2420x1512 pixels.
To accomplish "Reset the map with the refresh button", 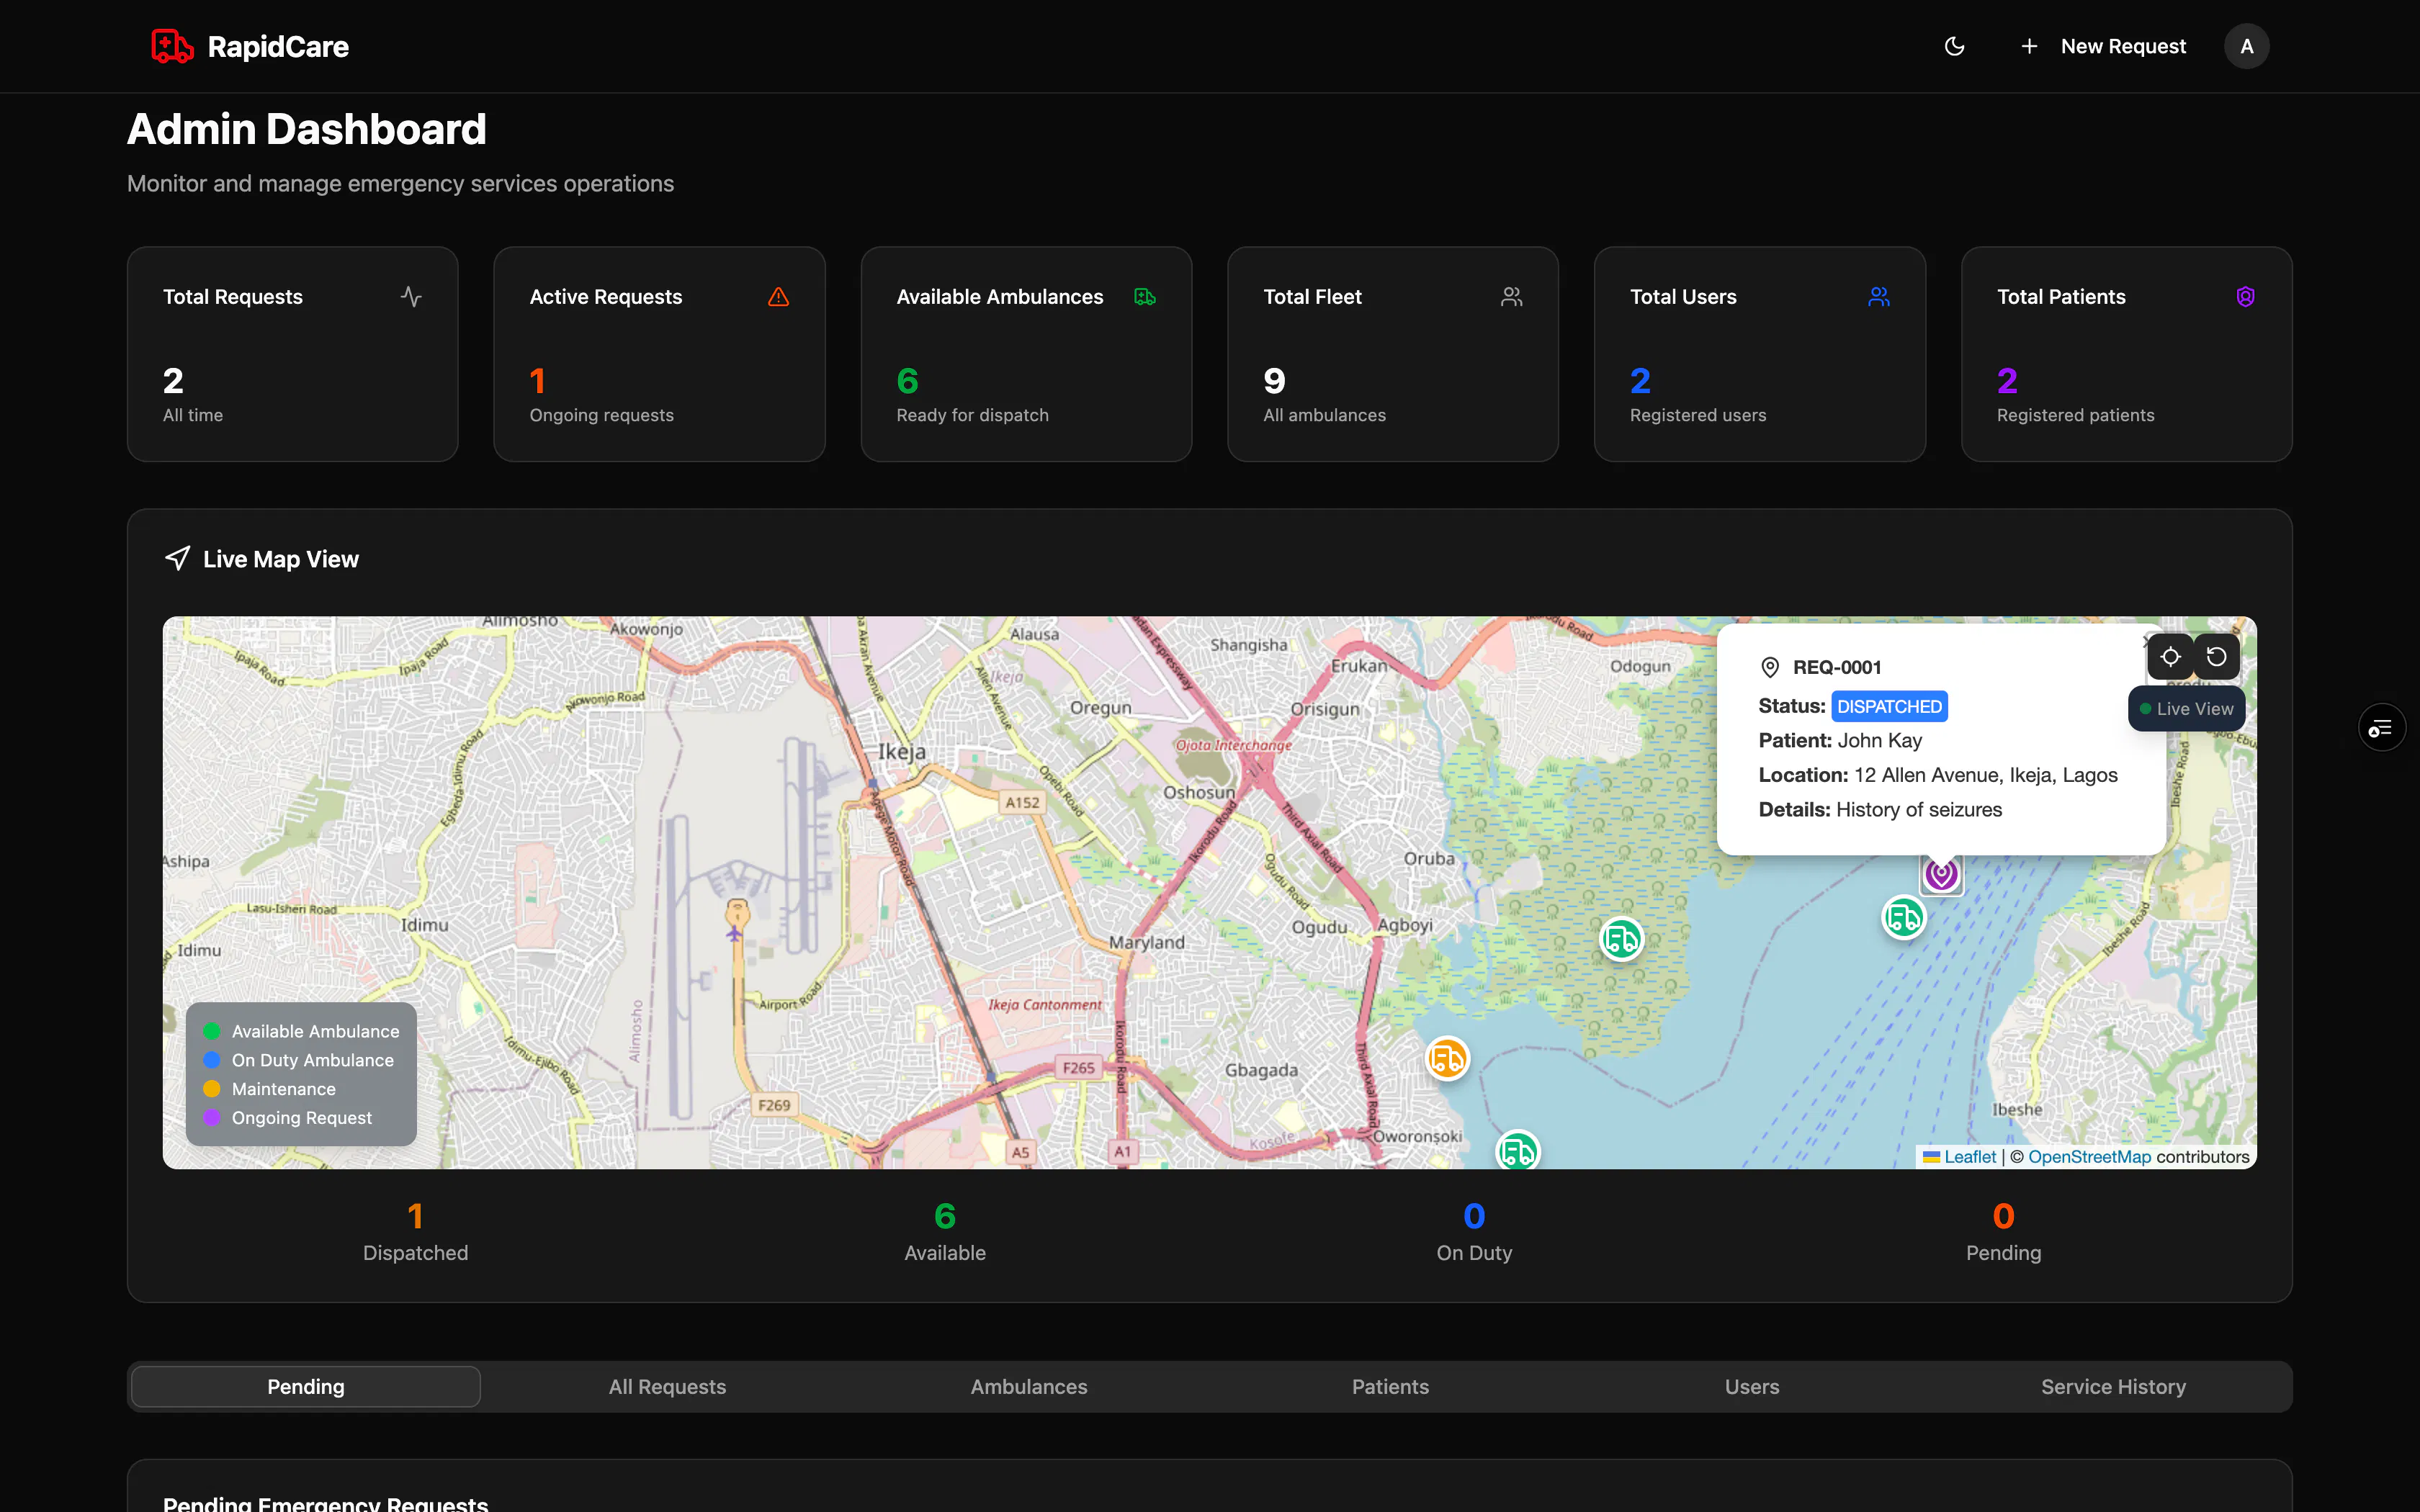I will click(x=2216, y=656).
